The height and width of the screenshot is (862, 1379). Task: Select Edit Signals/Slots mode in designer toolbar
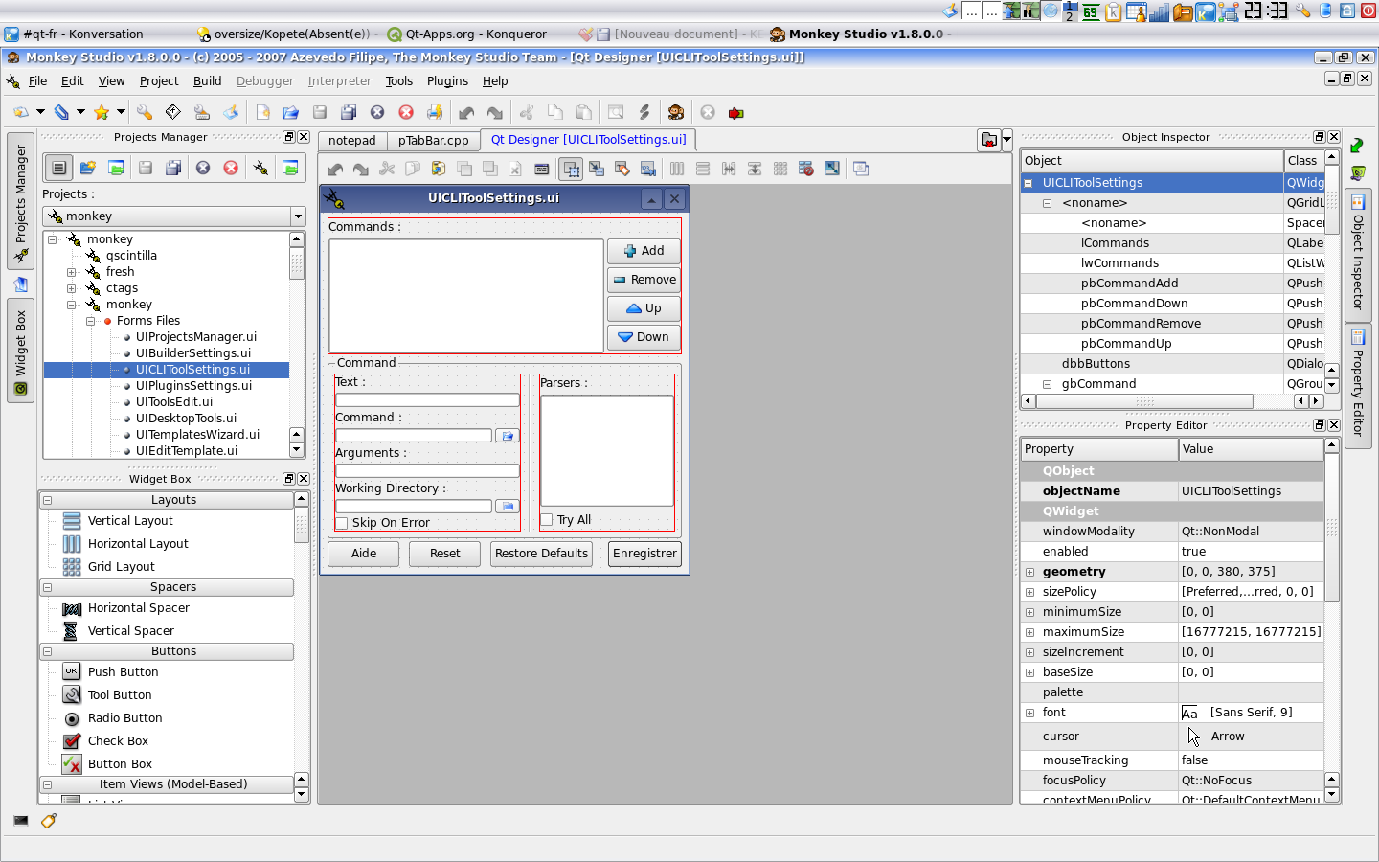(597, 169)
